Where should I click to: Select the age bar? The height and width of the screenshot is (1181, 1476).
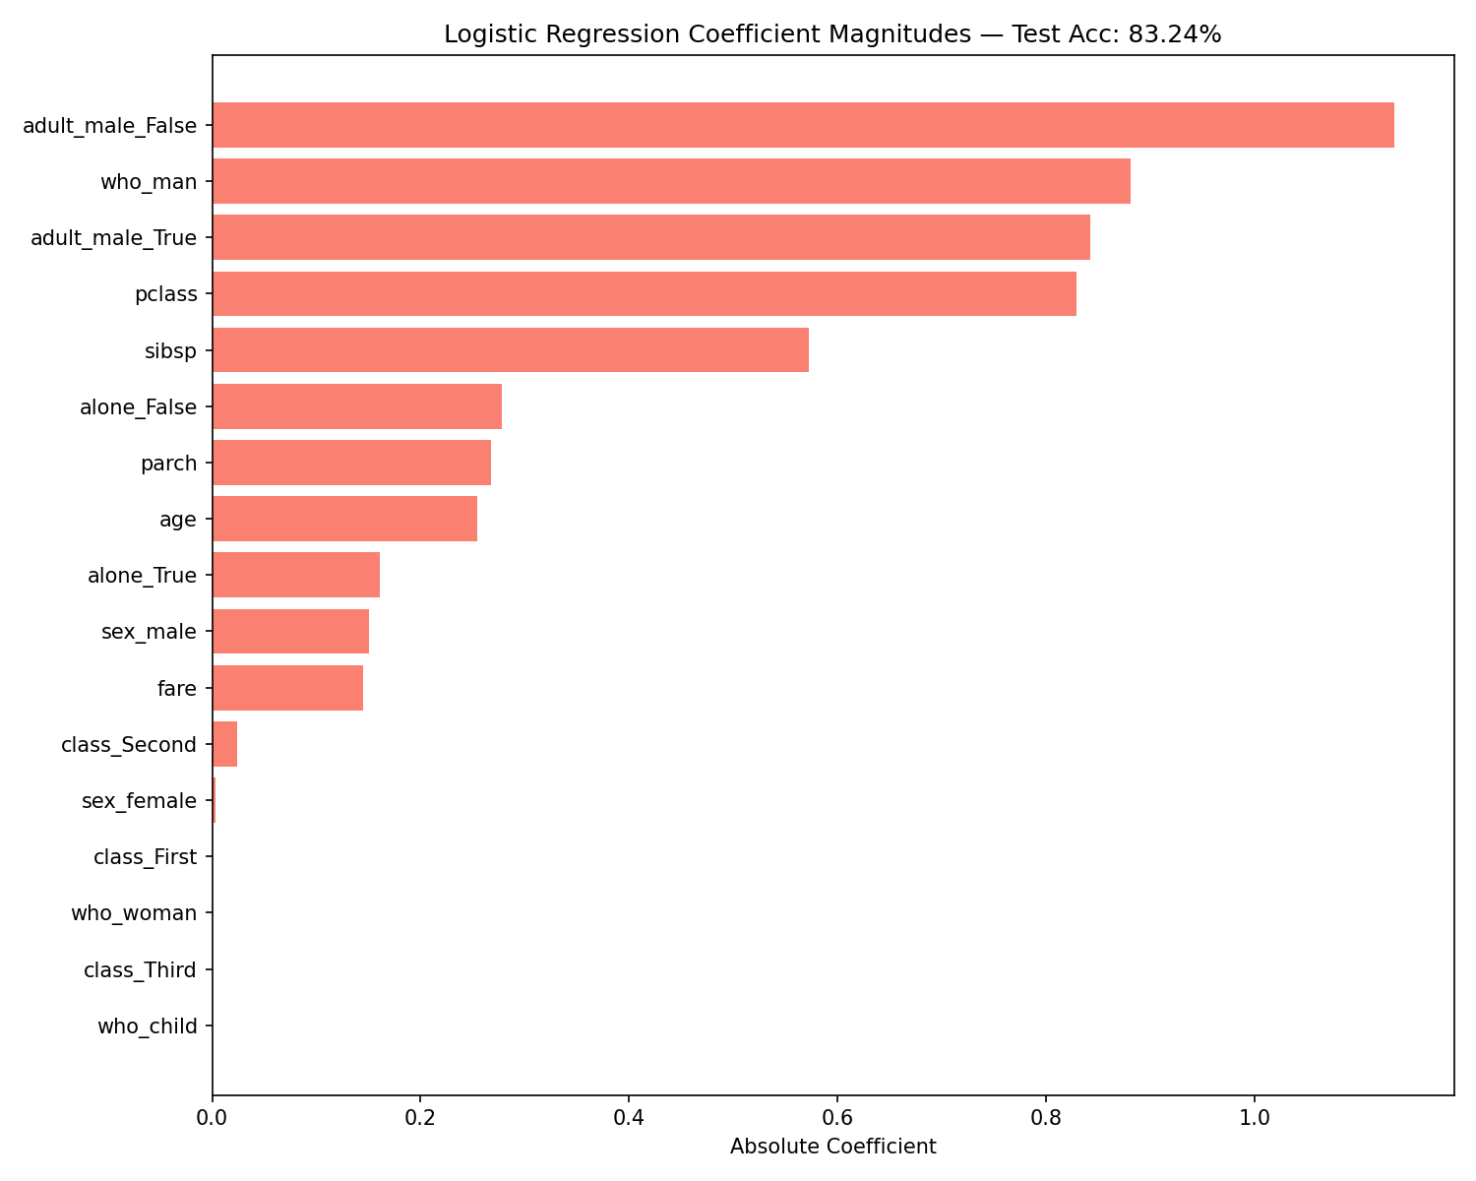tap(344, 518)
